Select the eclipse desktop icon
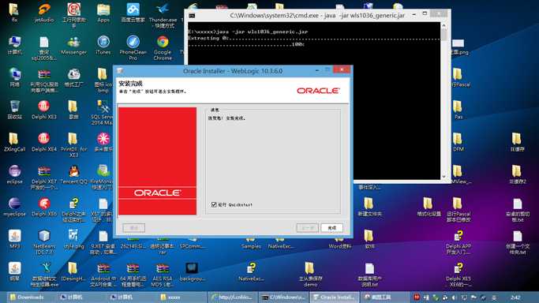Viewport: 539px width, 303px height. 14,174
